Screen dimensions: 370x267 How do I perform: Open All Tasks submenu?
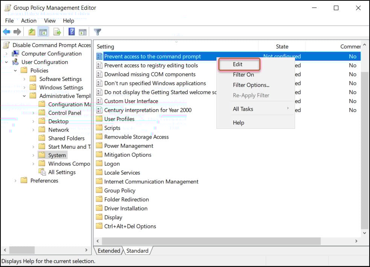256,109
